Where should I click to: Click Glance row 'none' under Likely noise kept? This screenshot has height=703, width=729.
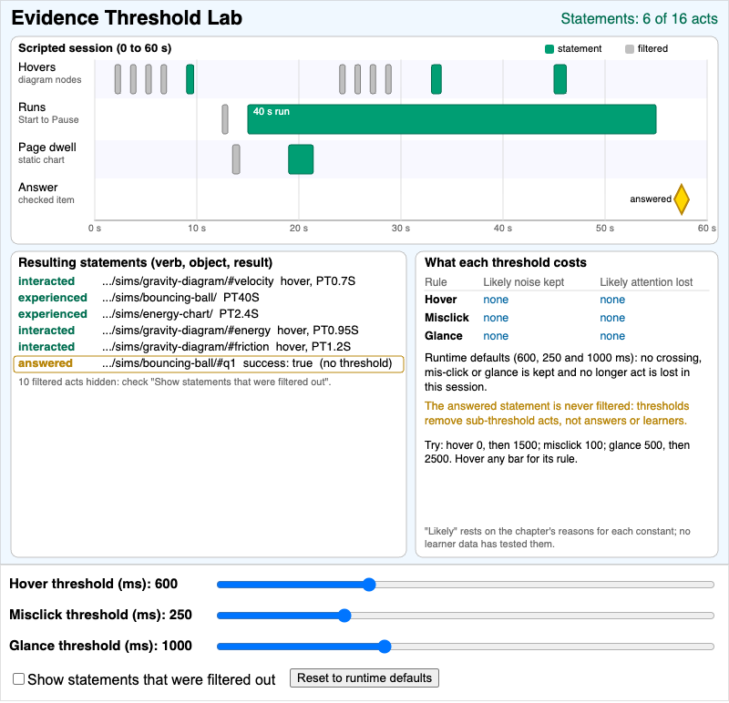point(496,336)
